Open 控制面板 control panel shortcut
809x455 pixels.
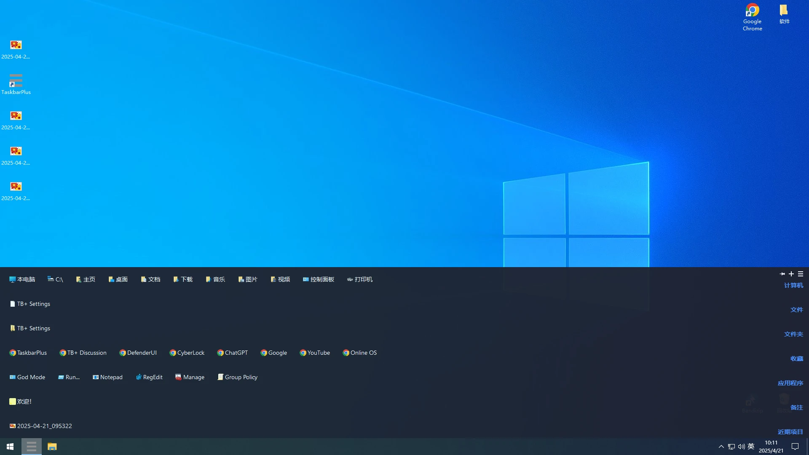pos(319,279)
